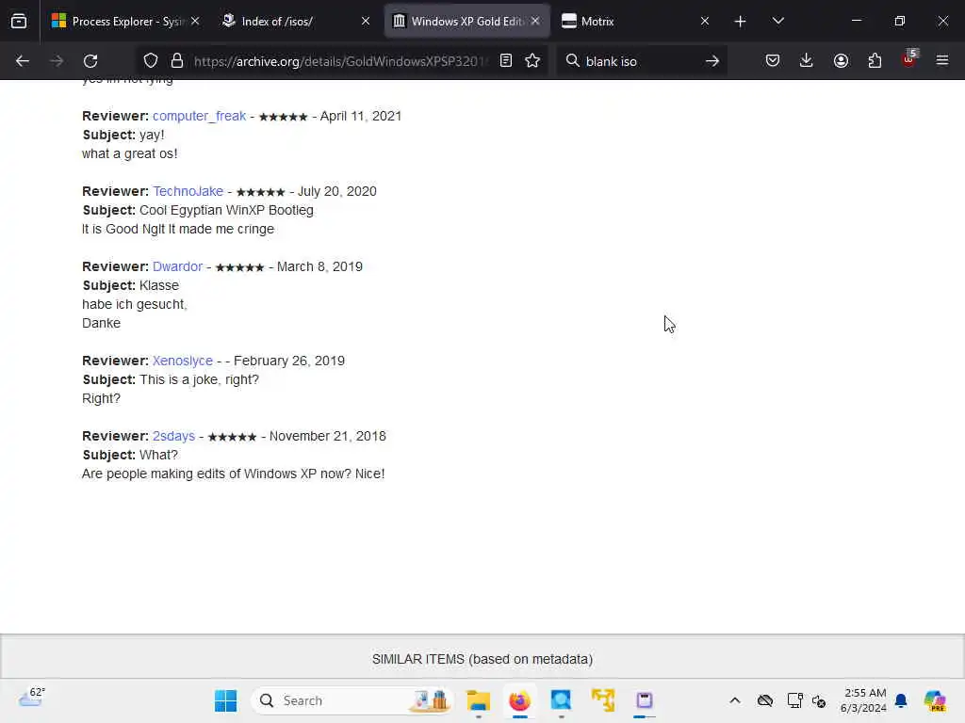Open the purple window taskbar app
The image size is (965, 723).
coord(645,700)
